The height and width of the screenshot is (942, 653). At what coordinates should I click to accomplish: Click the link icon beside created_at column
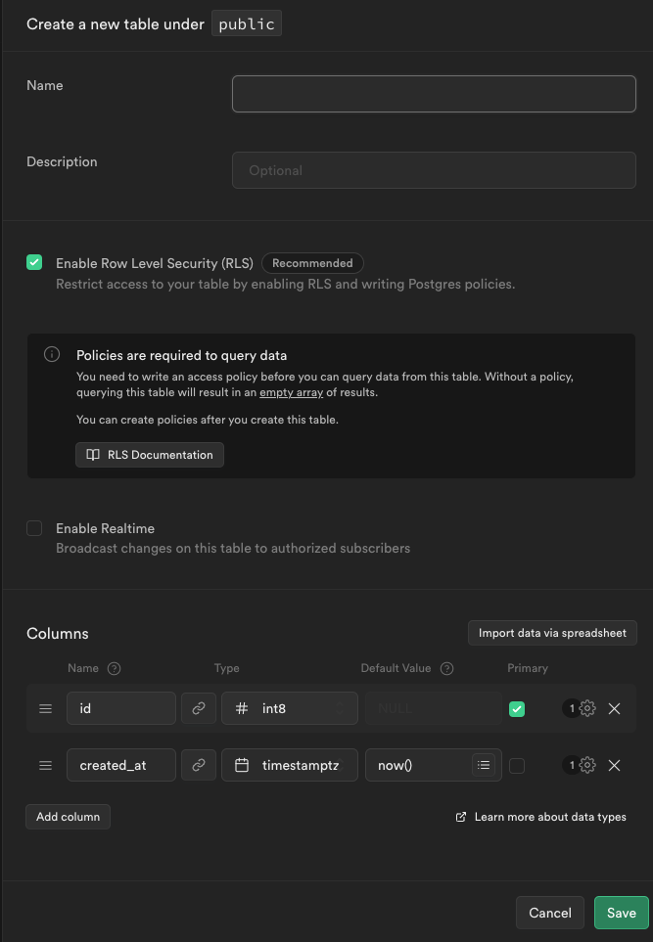coord(199,765)
